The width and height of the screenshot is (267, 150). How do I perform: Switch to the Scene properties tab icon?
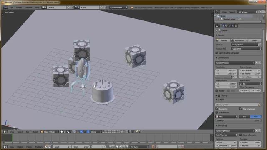coord(229,26)
